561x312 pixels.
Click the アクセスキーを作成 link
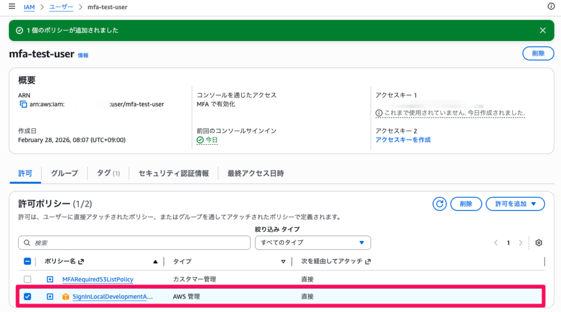(403, 140)
